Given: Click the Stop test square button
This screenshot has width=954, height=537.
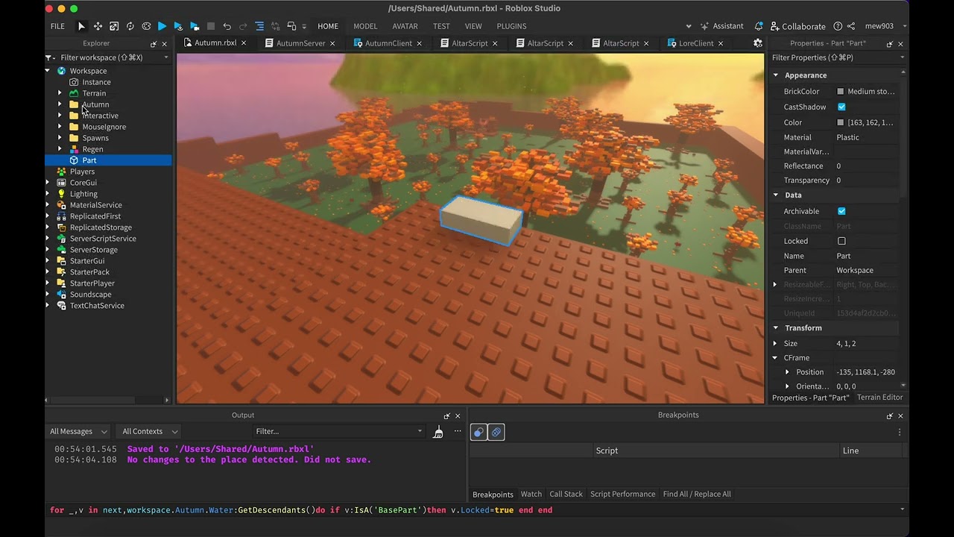Looking at the screenshot, I should [211, 26].
